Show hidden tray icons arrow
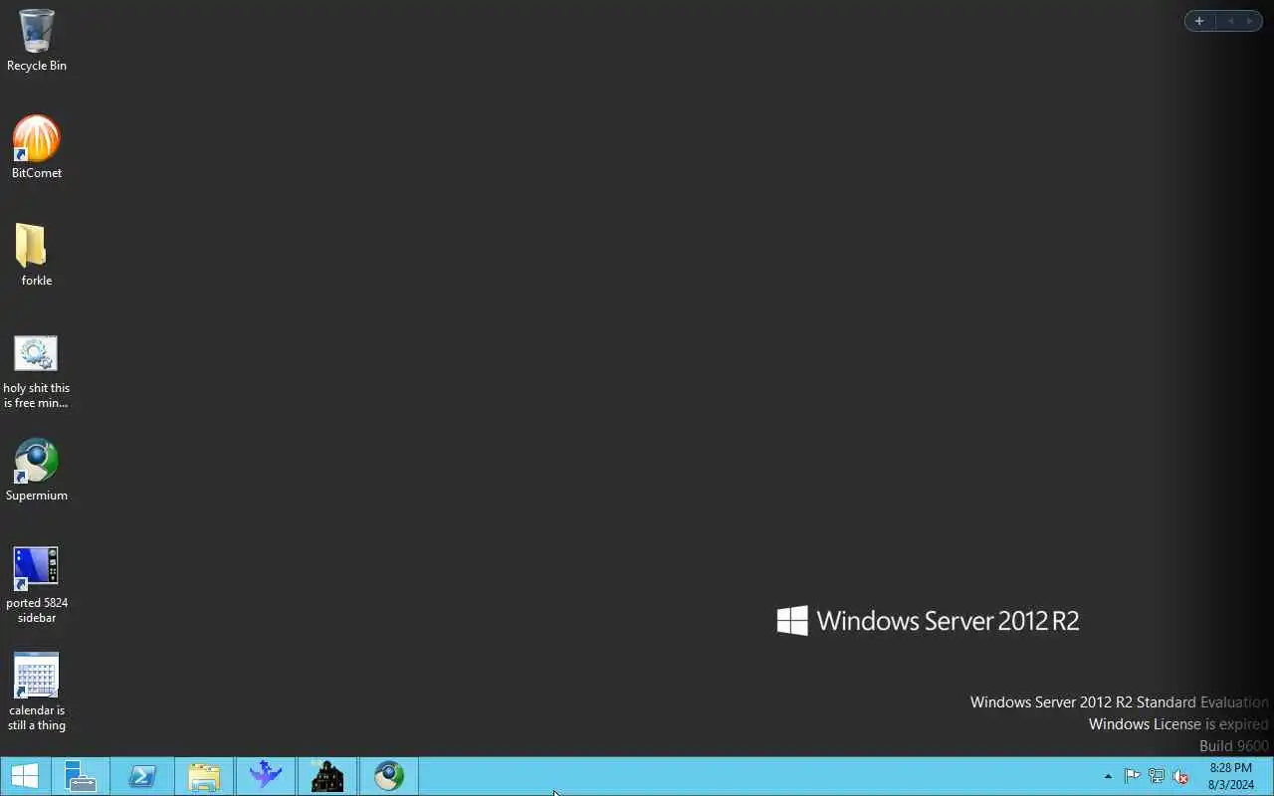Screen dimensions: 1274x796 coord(1108,776)
